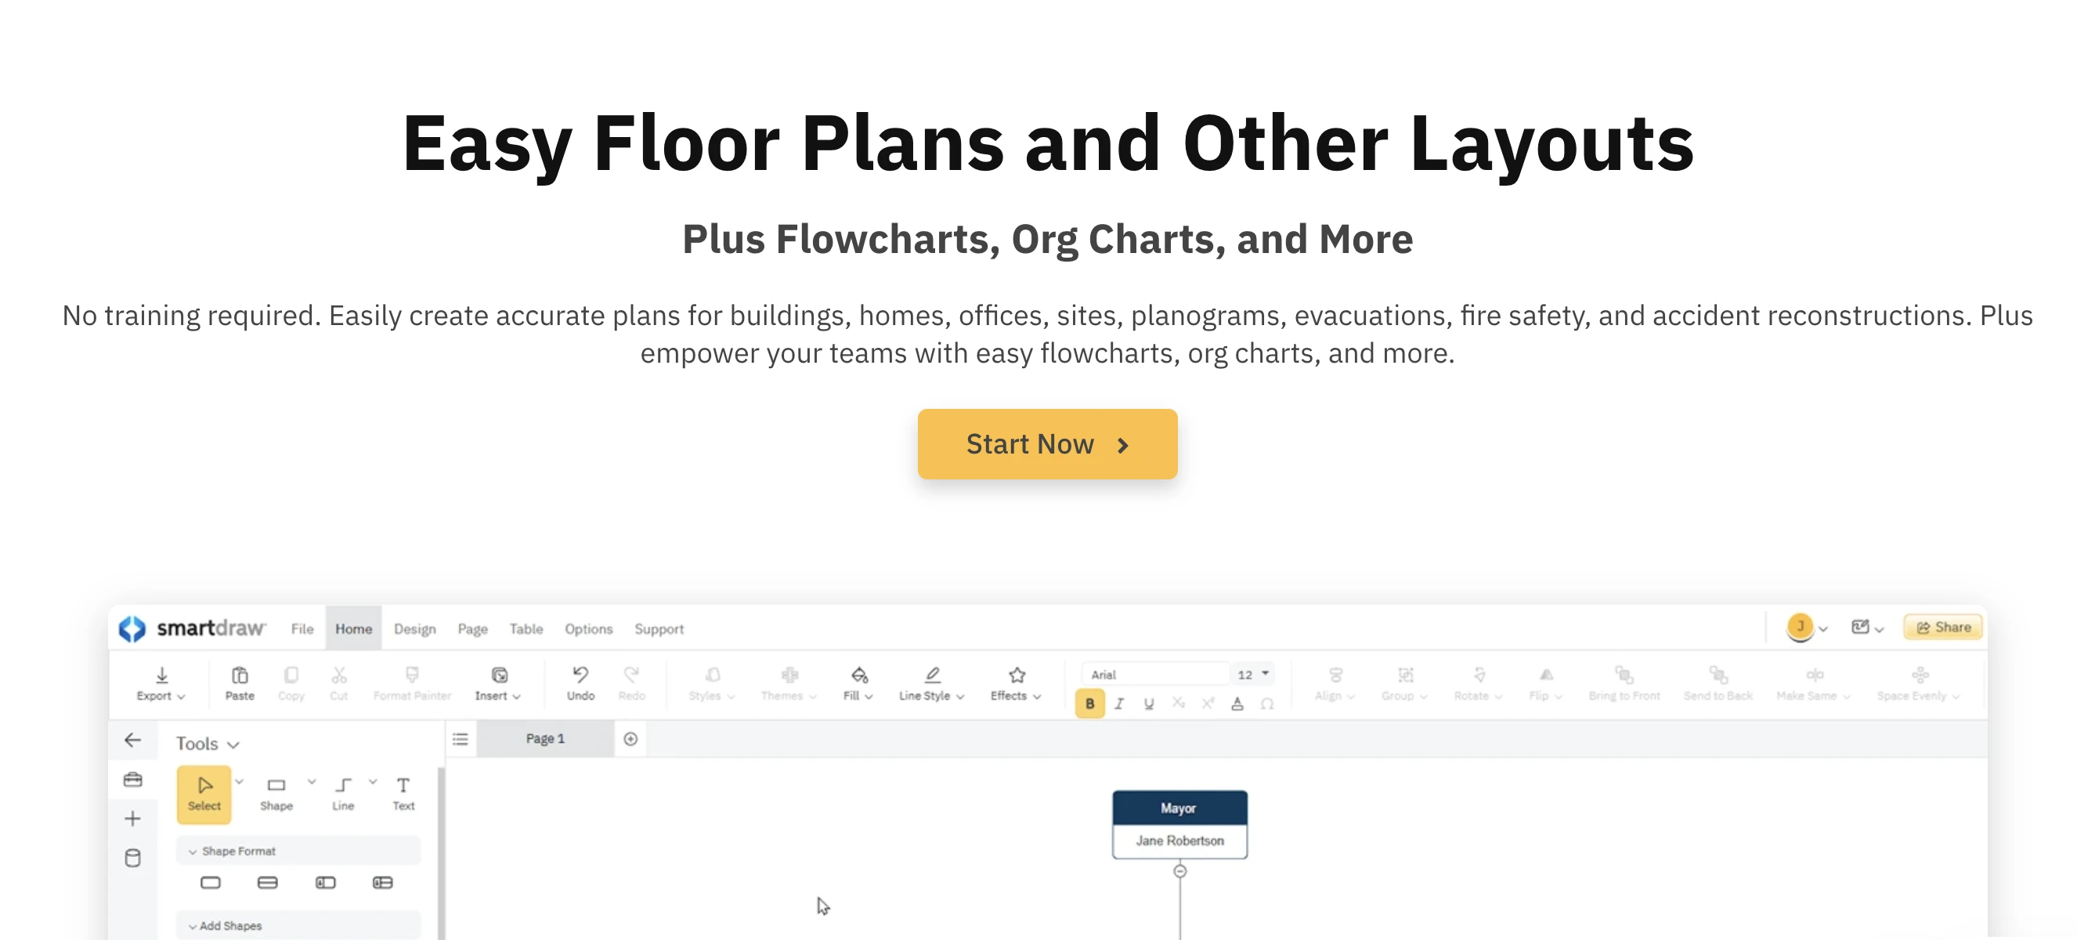Click the font color icon
The height and width of the screenshot is (940, 2077).
click(x=1237, y=703)
